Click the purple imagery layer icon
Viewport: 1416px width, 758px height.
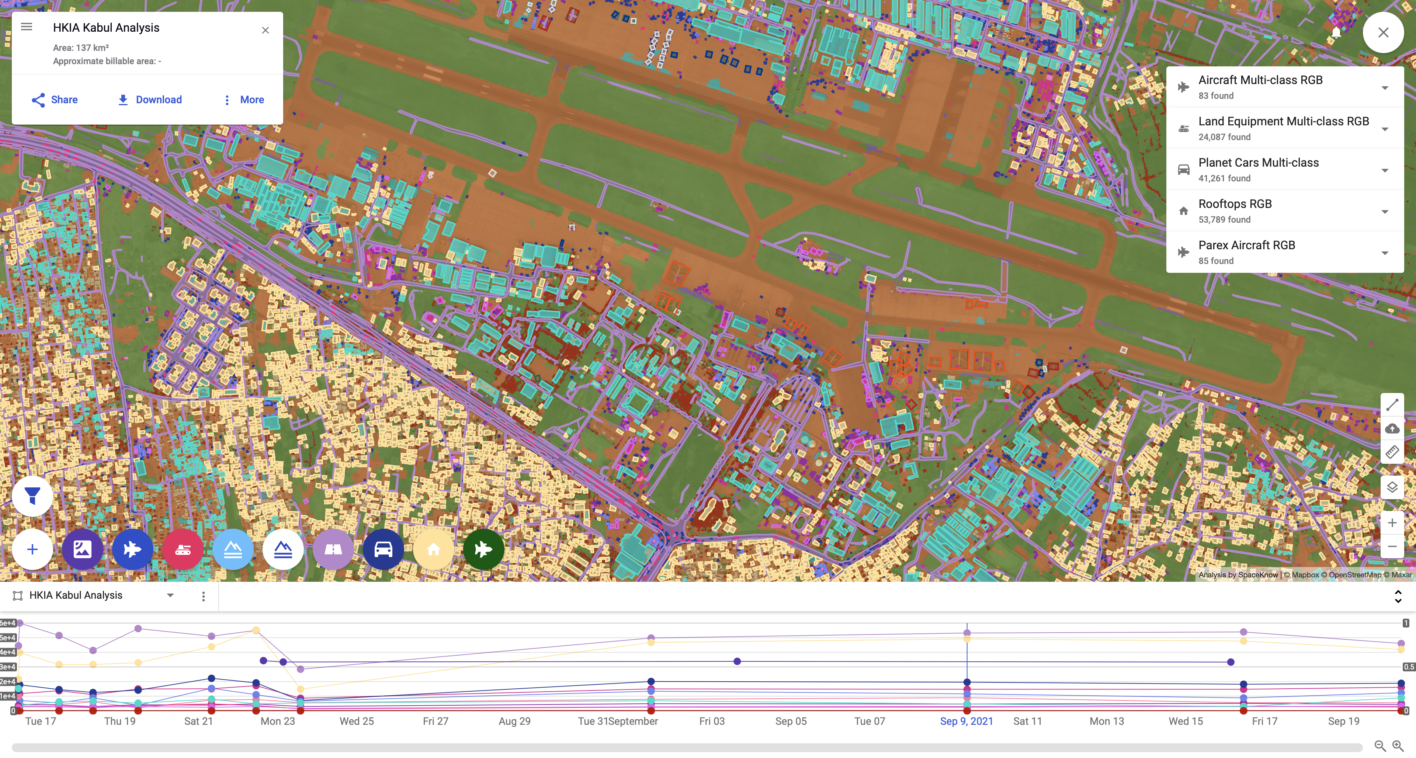click(x=83, y=549)
